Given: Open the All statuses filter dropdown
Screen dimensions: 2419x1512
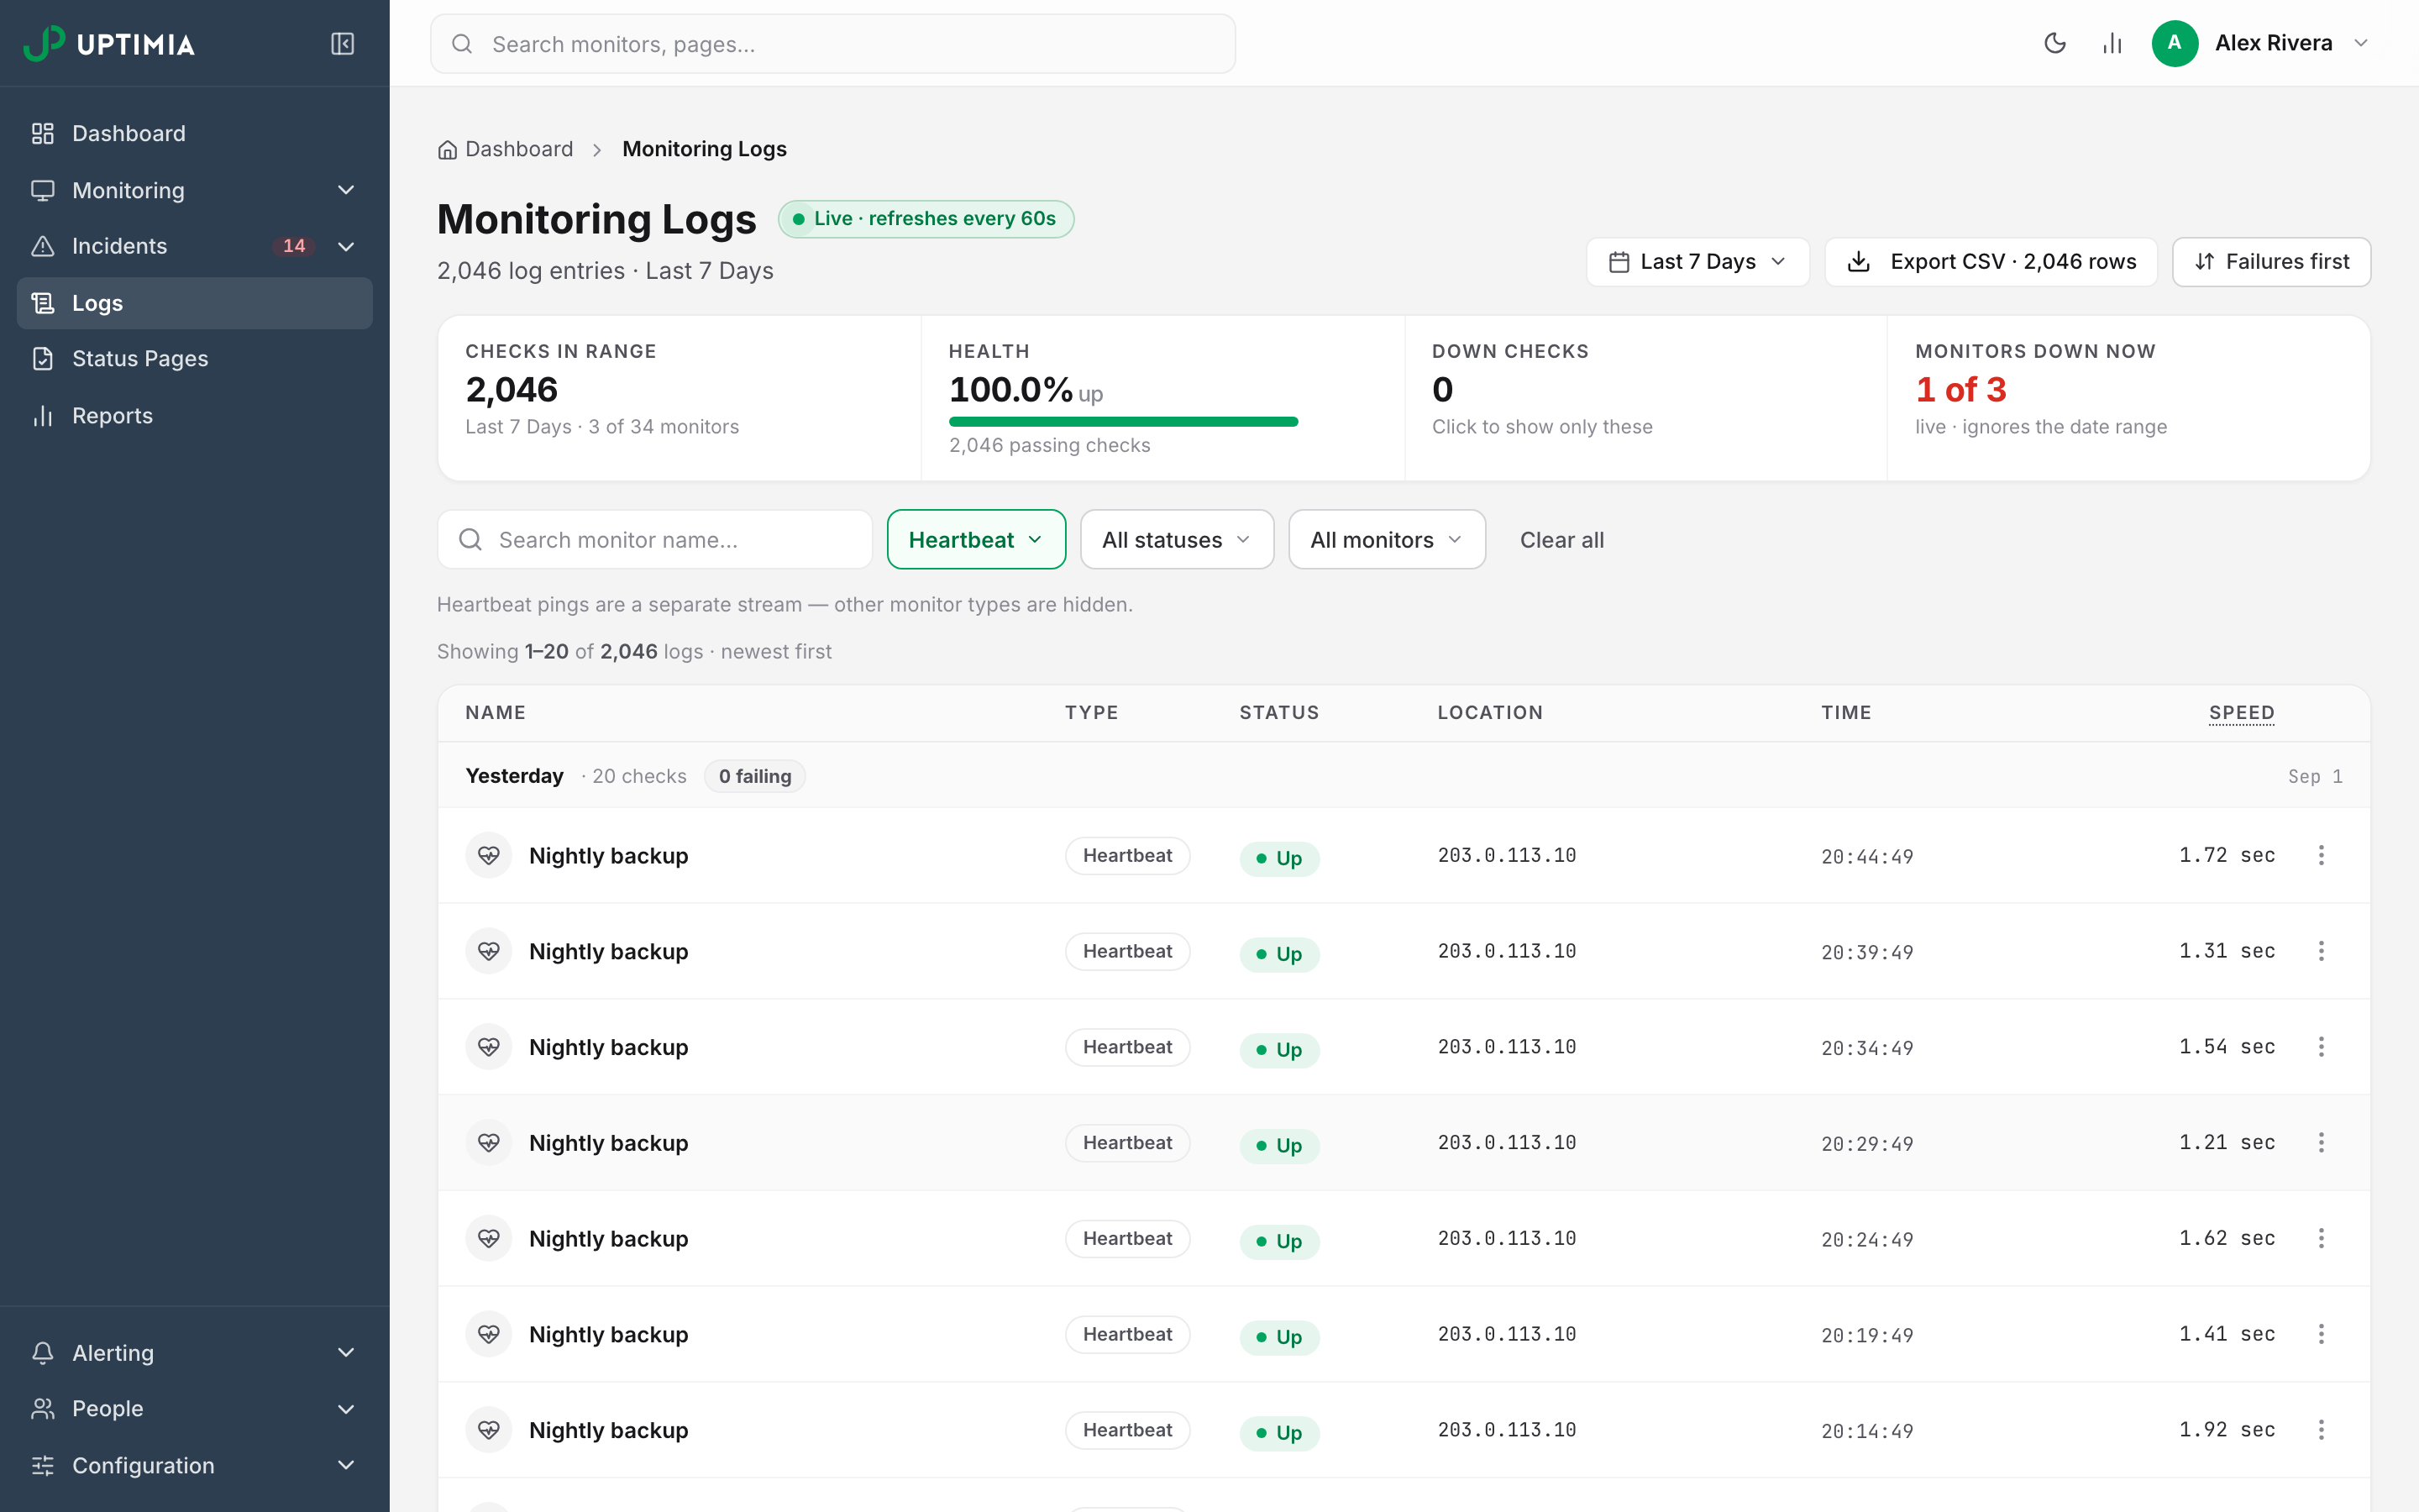Looking at the screenshot, I should tap(1177, 540).
